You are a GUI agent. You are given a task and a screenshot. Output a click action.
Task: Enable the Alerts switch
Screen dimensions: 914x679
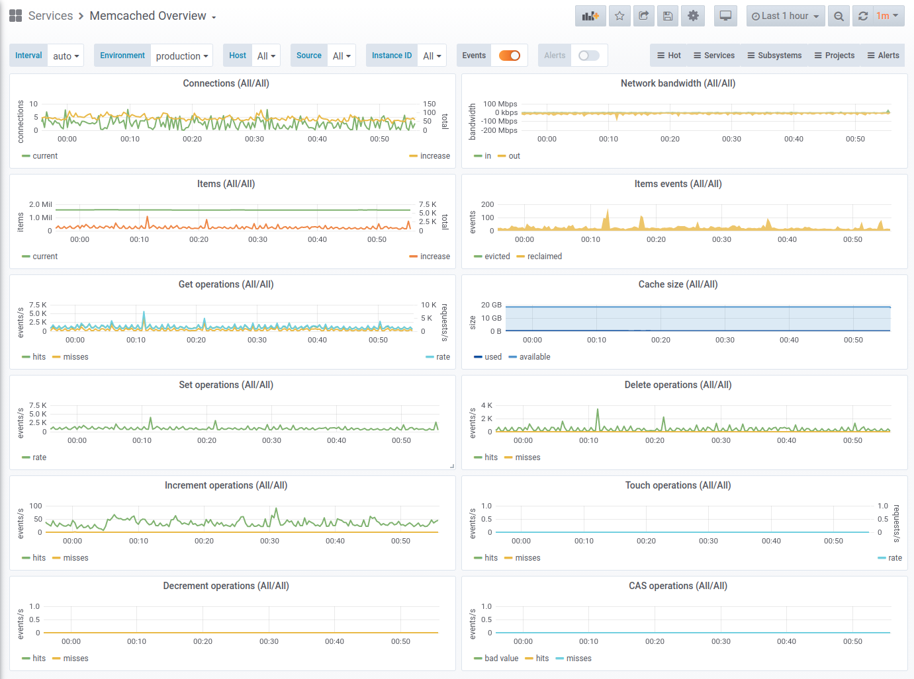click(588, 56)
